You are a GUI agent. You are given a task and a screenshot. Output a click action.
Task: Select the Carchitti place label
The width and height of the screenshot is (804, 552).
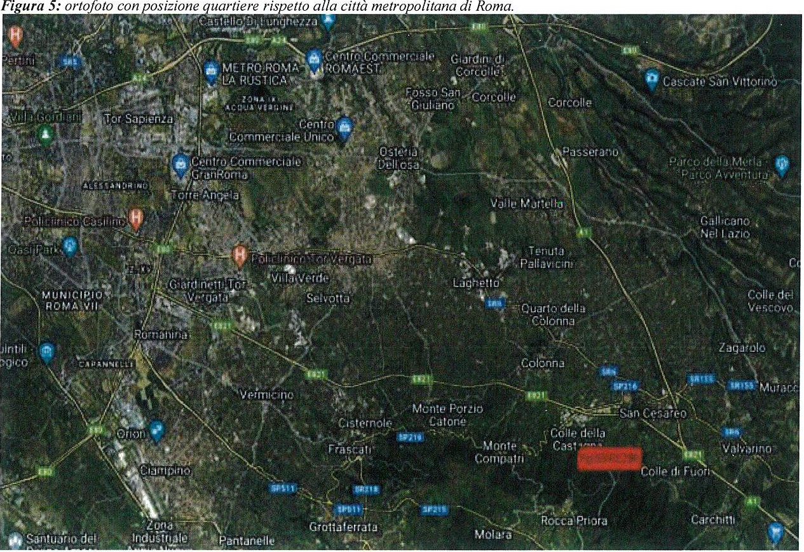(x=712, y=520)
